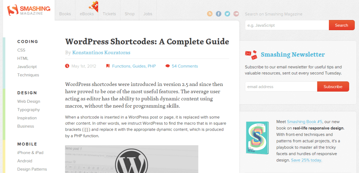Select the MOBILE section heading
359x173 pixels.
coord(27,144)
